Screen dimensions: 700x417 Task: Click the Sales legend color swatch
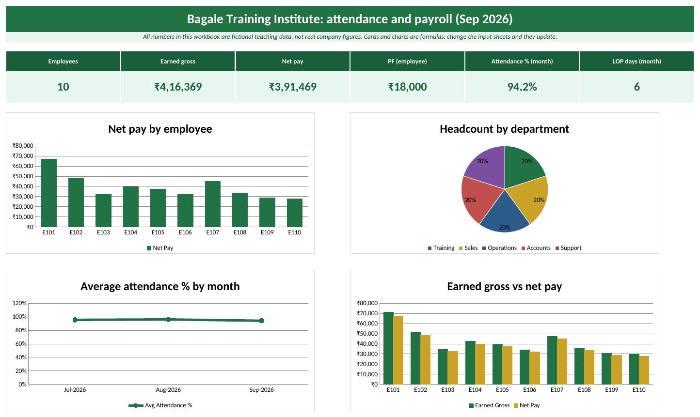tap(461, 248)
